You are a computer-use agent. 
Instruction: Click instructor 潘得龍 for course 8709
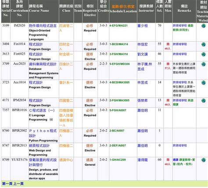pyautogui.click(x=143, y=160)
